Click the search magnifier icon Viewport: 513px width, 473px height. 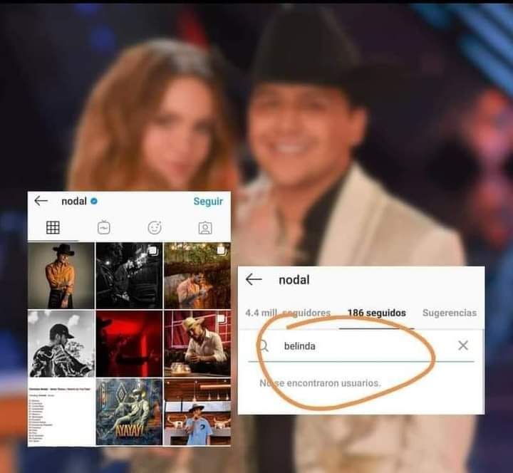(264, 345)
